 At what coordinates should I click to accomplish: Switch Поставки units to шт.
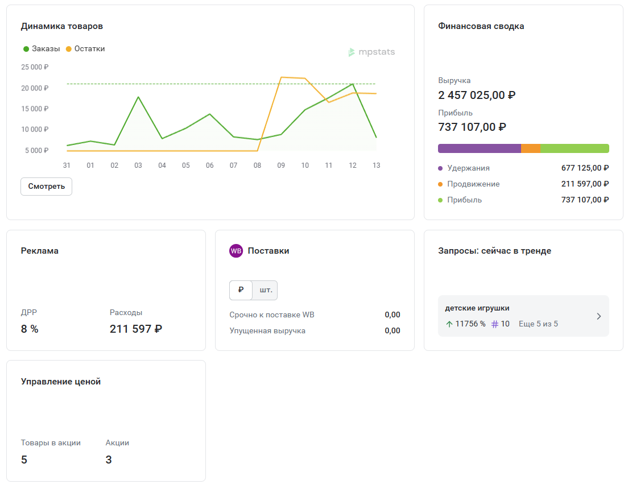tap(266, 290)
